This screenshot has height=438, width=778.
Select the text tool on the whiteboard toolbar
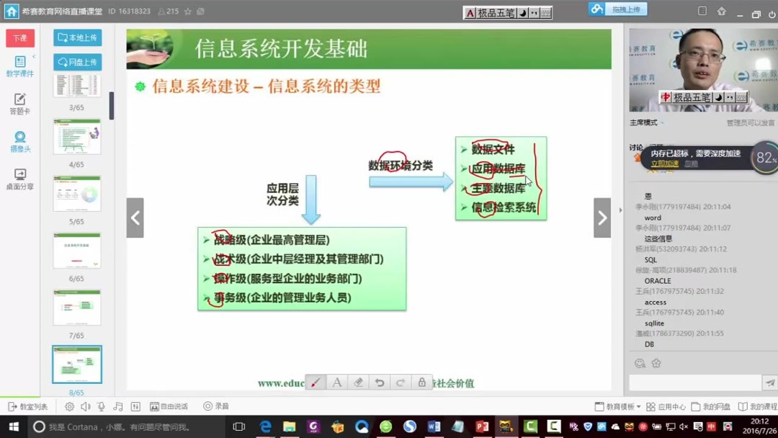coord(337,383)
